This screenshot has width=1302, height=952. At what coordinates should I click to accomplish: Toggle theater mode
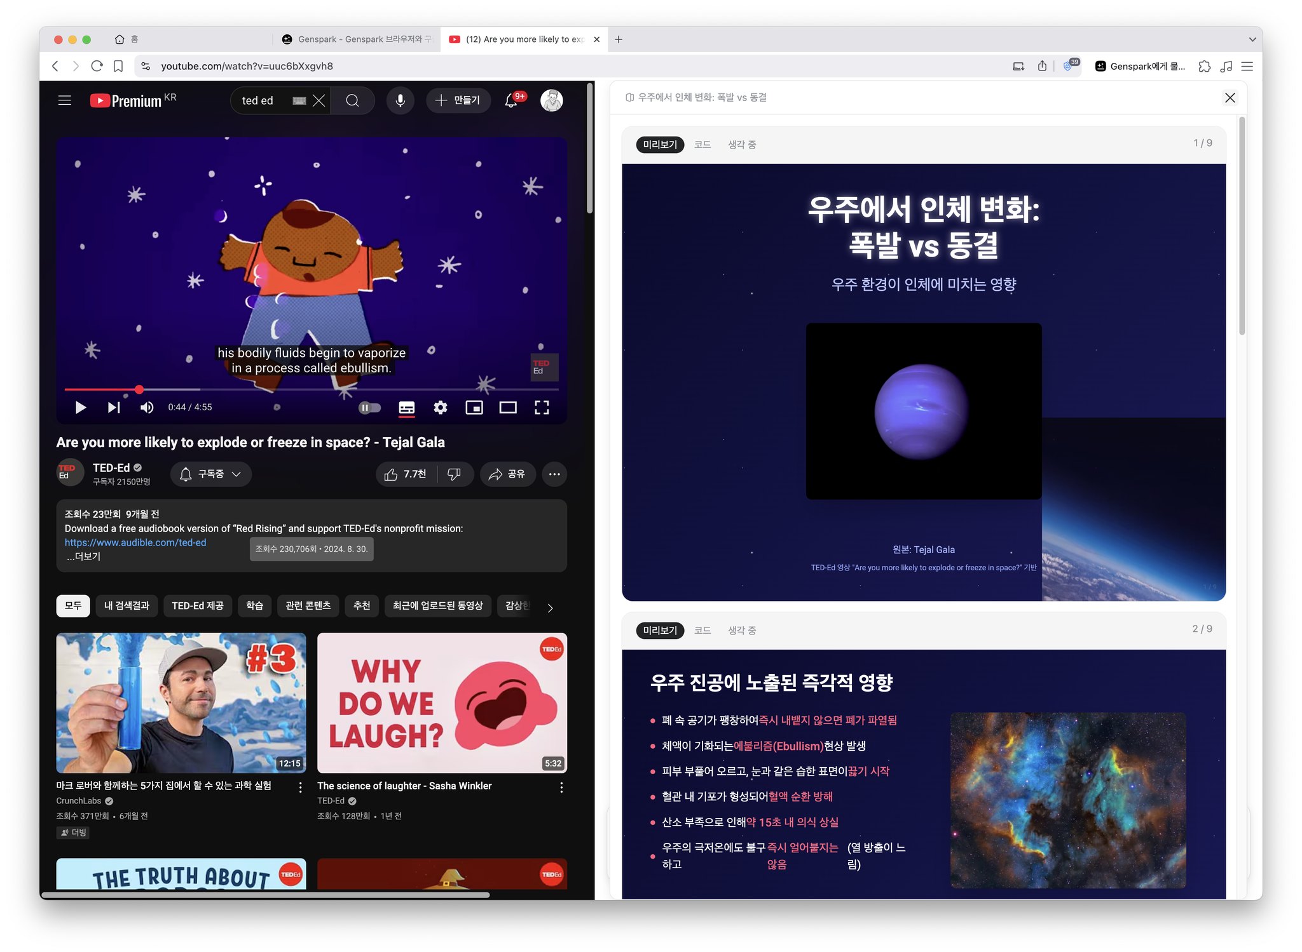coord(508,407)
